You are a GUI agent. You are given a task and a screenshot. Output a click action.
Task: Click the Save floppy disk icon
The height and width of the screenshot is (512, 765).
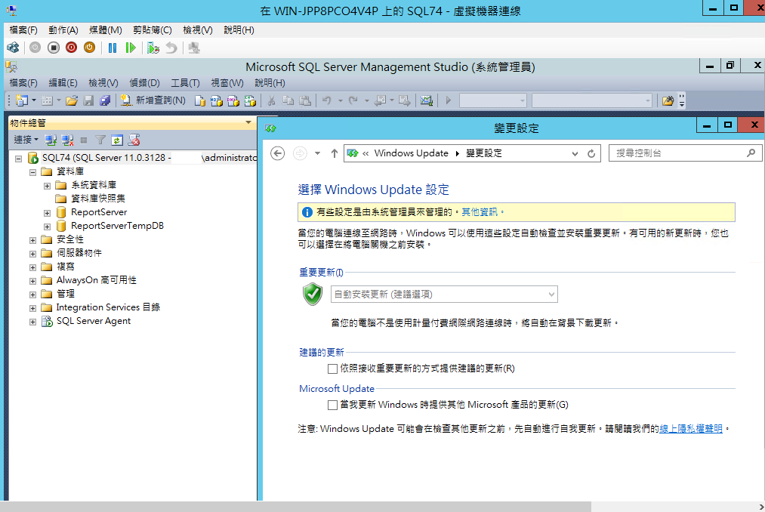coord(88,100)
